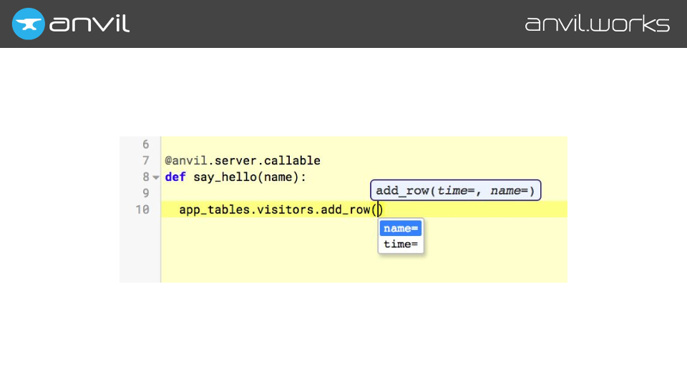Viewport: 687px width, 386px height.
Task: Click line number 10 in the gutter
Action: tap(142, 209)
